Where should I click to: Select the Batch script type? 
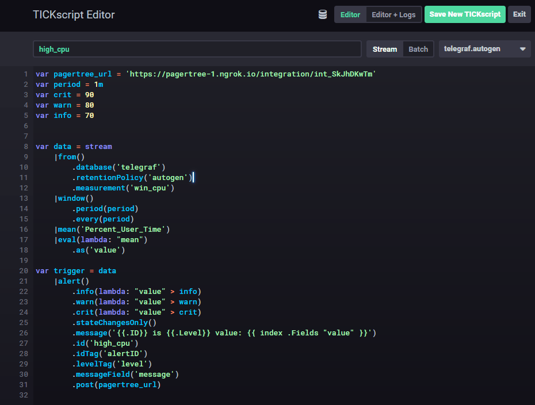[418, 49]
